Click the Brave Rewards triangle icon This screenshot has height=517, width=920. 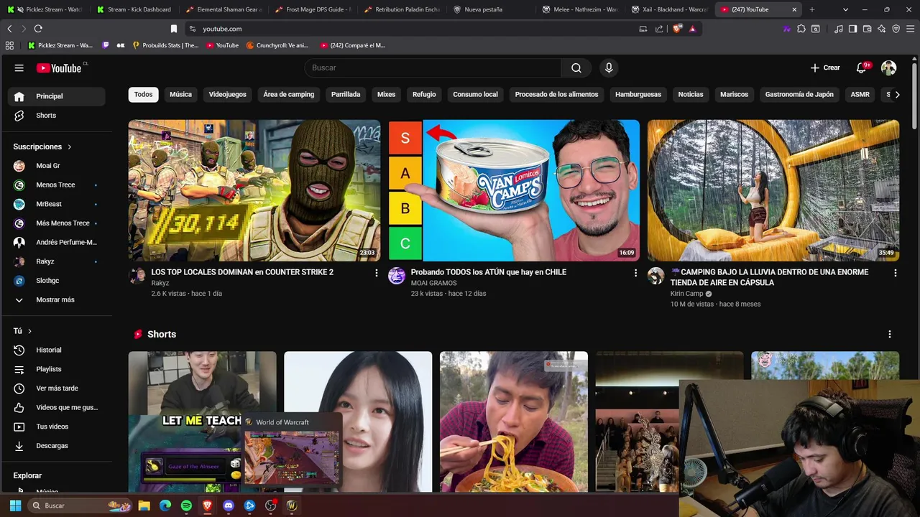click(692, 29)
